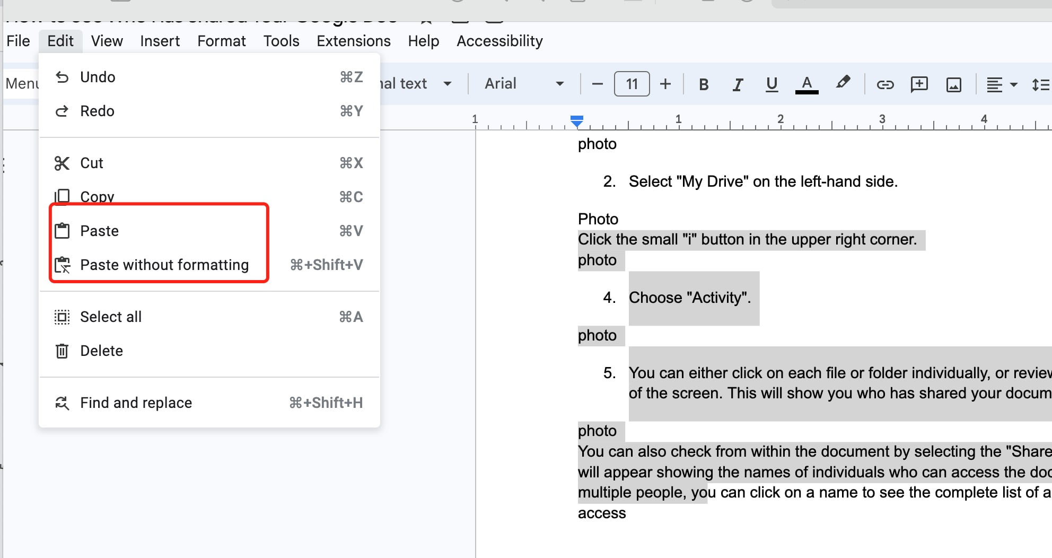Open Find and replace

pyautogui.click(x=209, y=403)
